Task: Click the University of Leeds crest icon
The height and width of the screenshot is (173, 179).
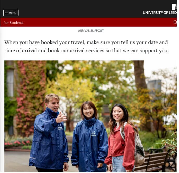Action: tap(174, 7)
